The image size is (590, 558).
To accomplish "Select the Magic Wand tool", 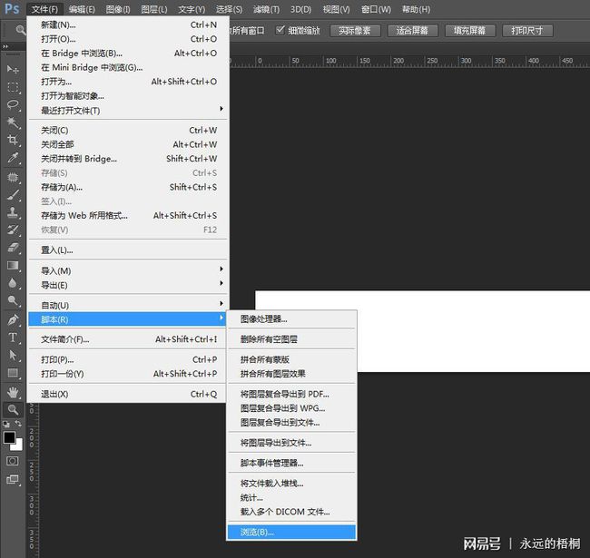I will click(13, 122).
